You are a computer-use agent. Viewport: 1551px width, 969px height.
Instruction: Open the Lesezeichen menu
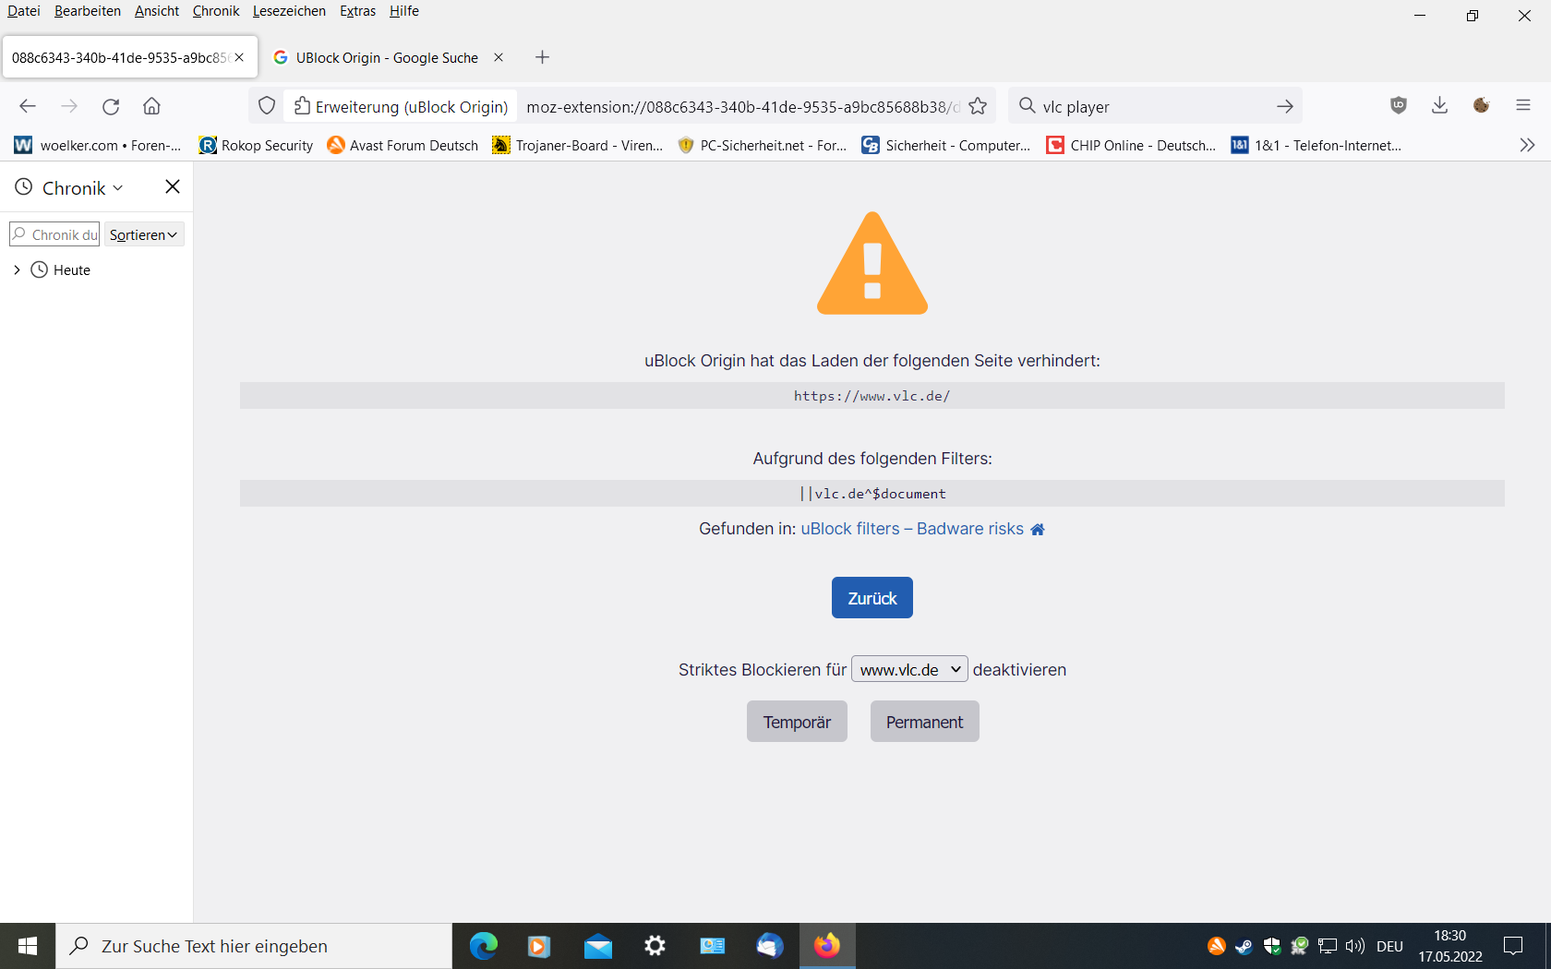pos(289,11)
